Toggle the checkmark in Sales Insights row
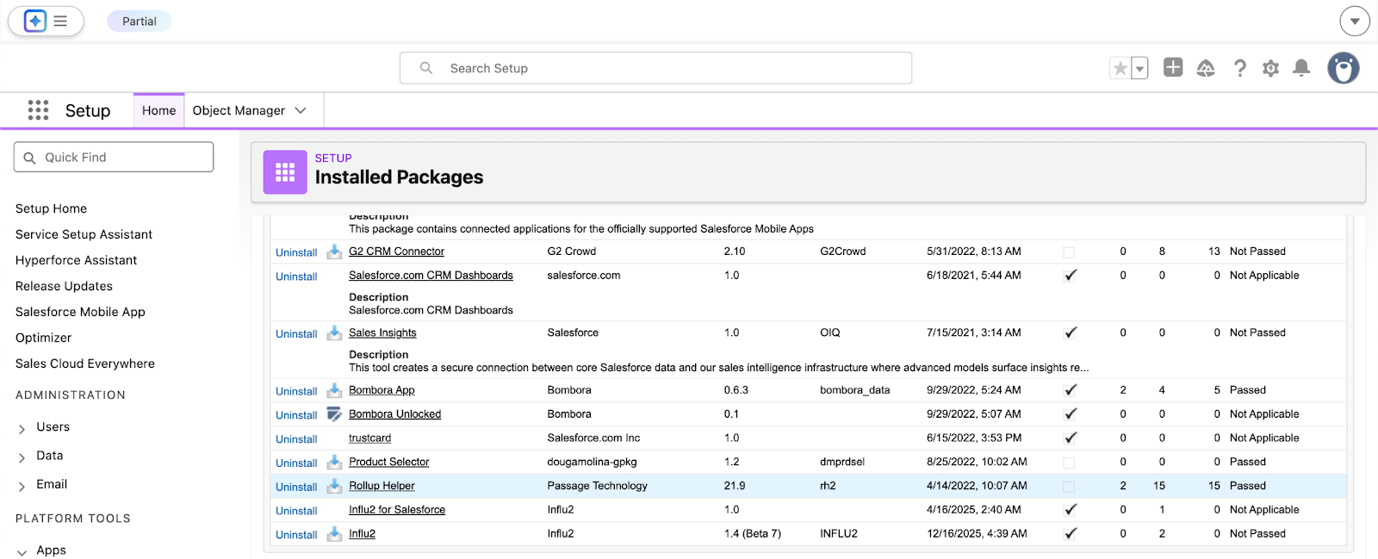 click(1071, 332)
